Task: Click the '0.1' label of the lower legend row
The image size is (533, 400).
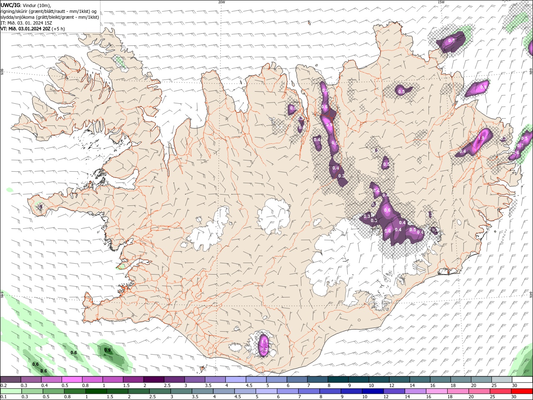Action: [4, 397]
